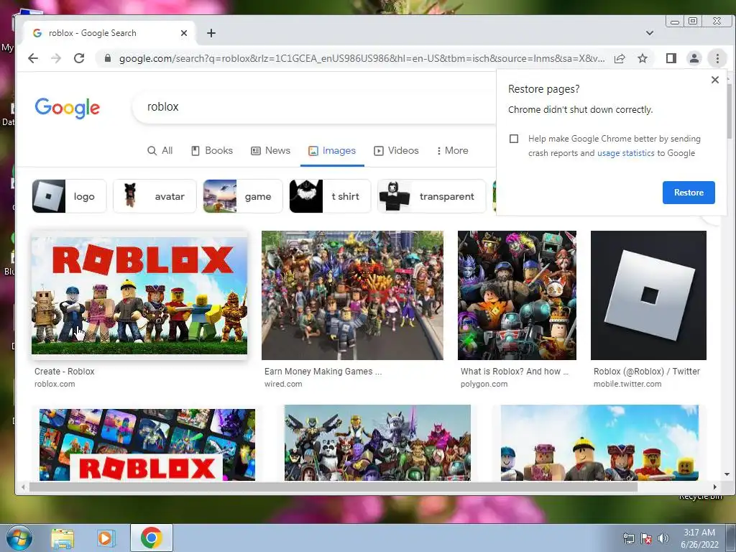Dismiss the Restore pages popup

click(715, 80)
